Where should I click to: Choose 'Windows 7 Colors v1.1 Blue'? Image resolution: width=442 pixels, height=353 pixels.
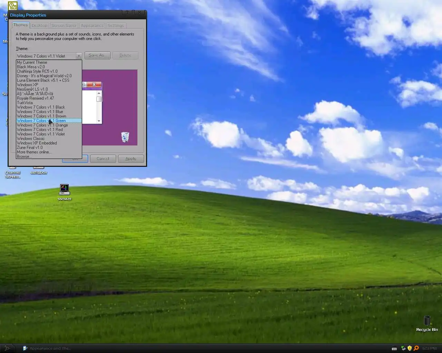pos(49,112)
